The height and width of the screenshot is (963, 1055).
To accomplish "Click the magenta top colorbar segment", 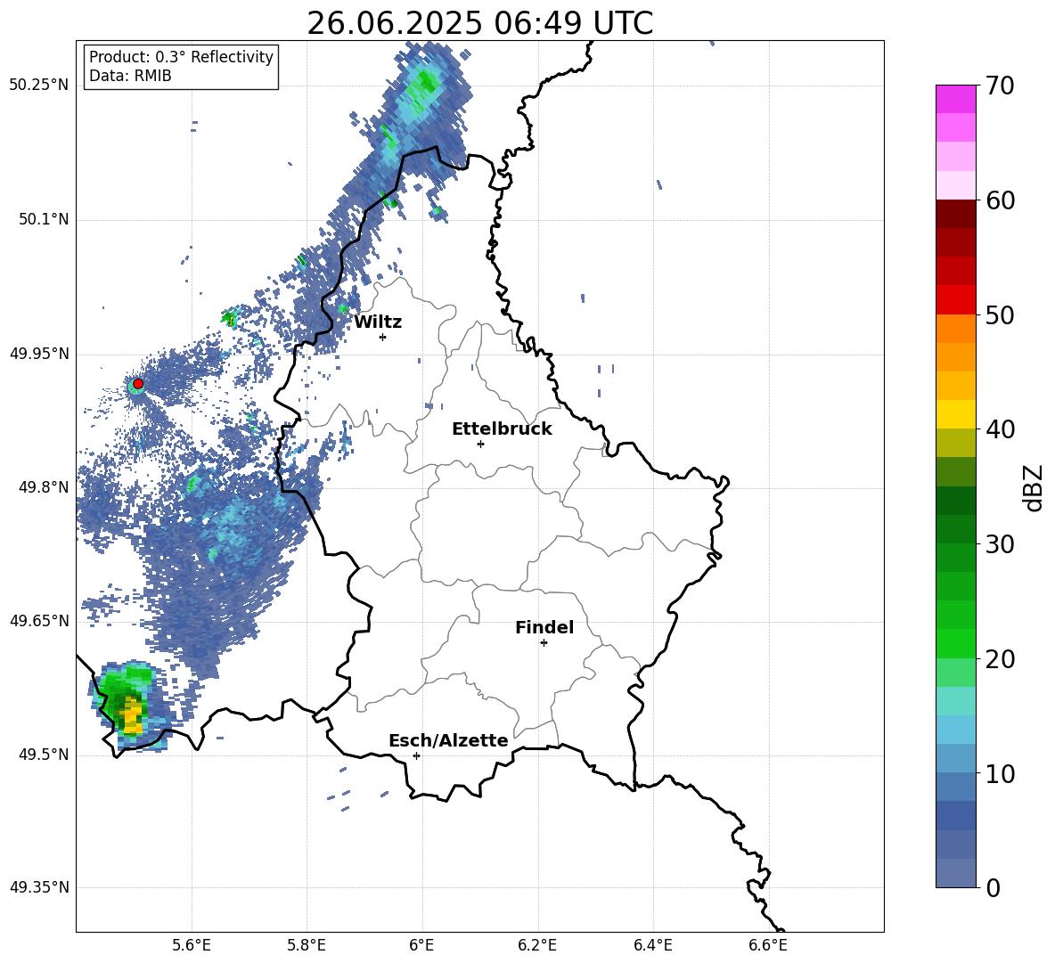I will pos(955,99).
